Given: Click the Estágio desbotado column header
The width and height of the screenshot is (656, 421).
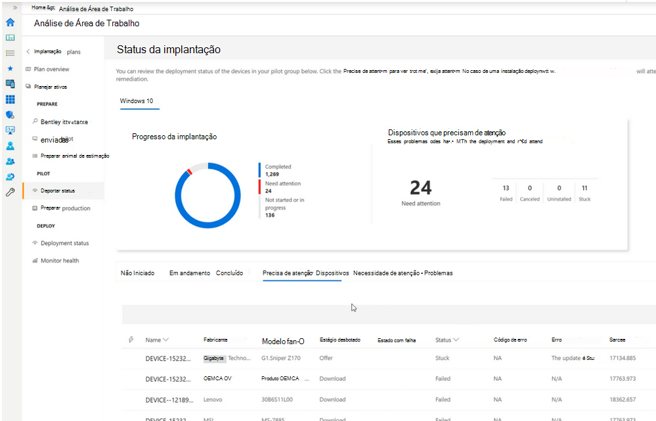Looking at the screenshot, I should coord(339,340).
